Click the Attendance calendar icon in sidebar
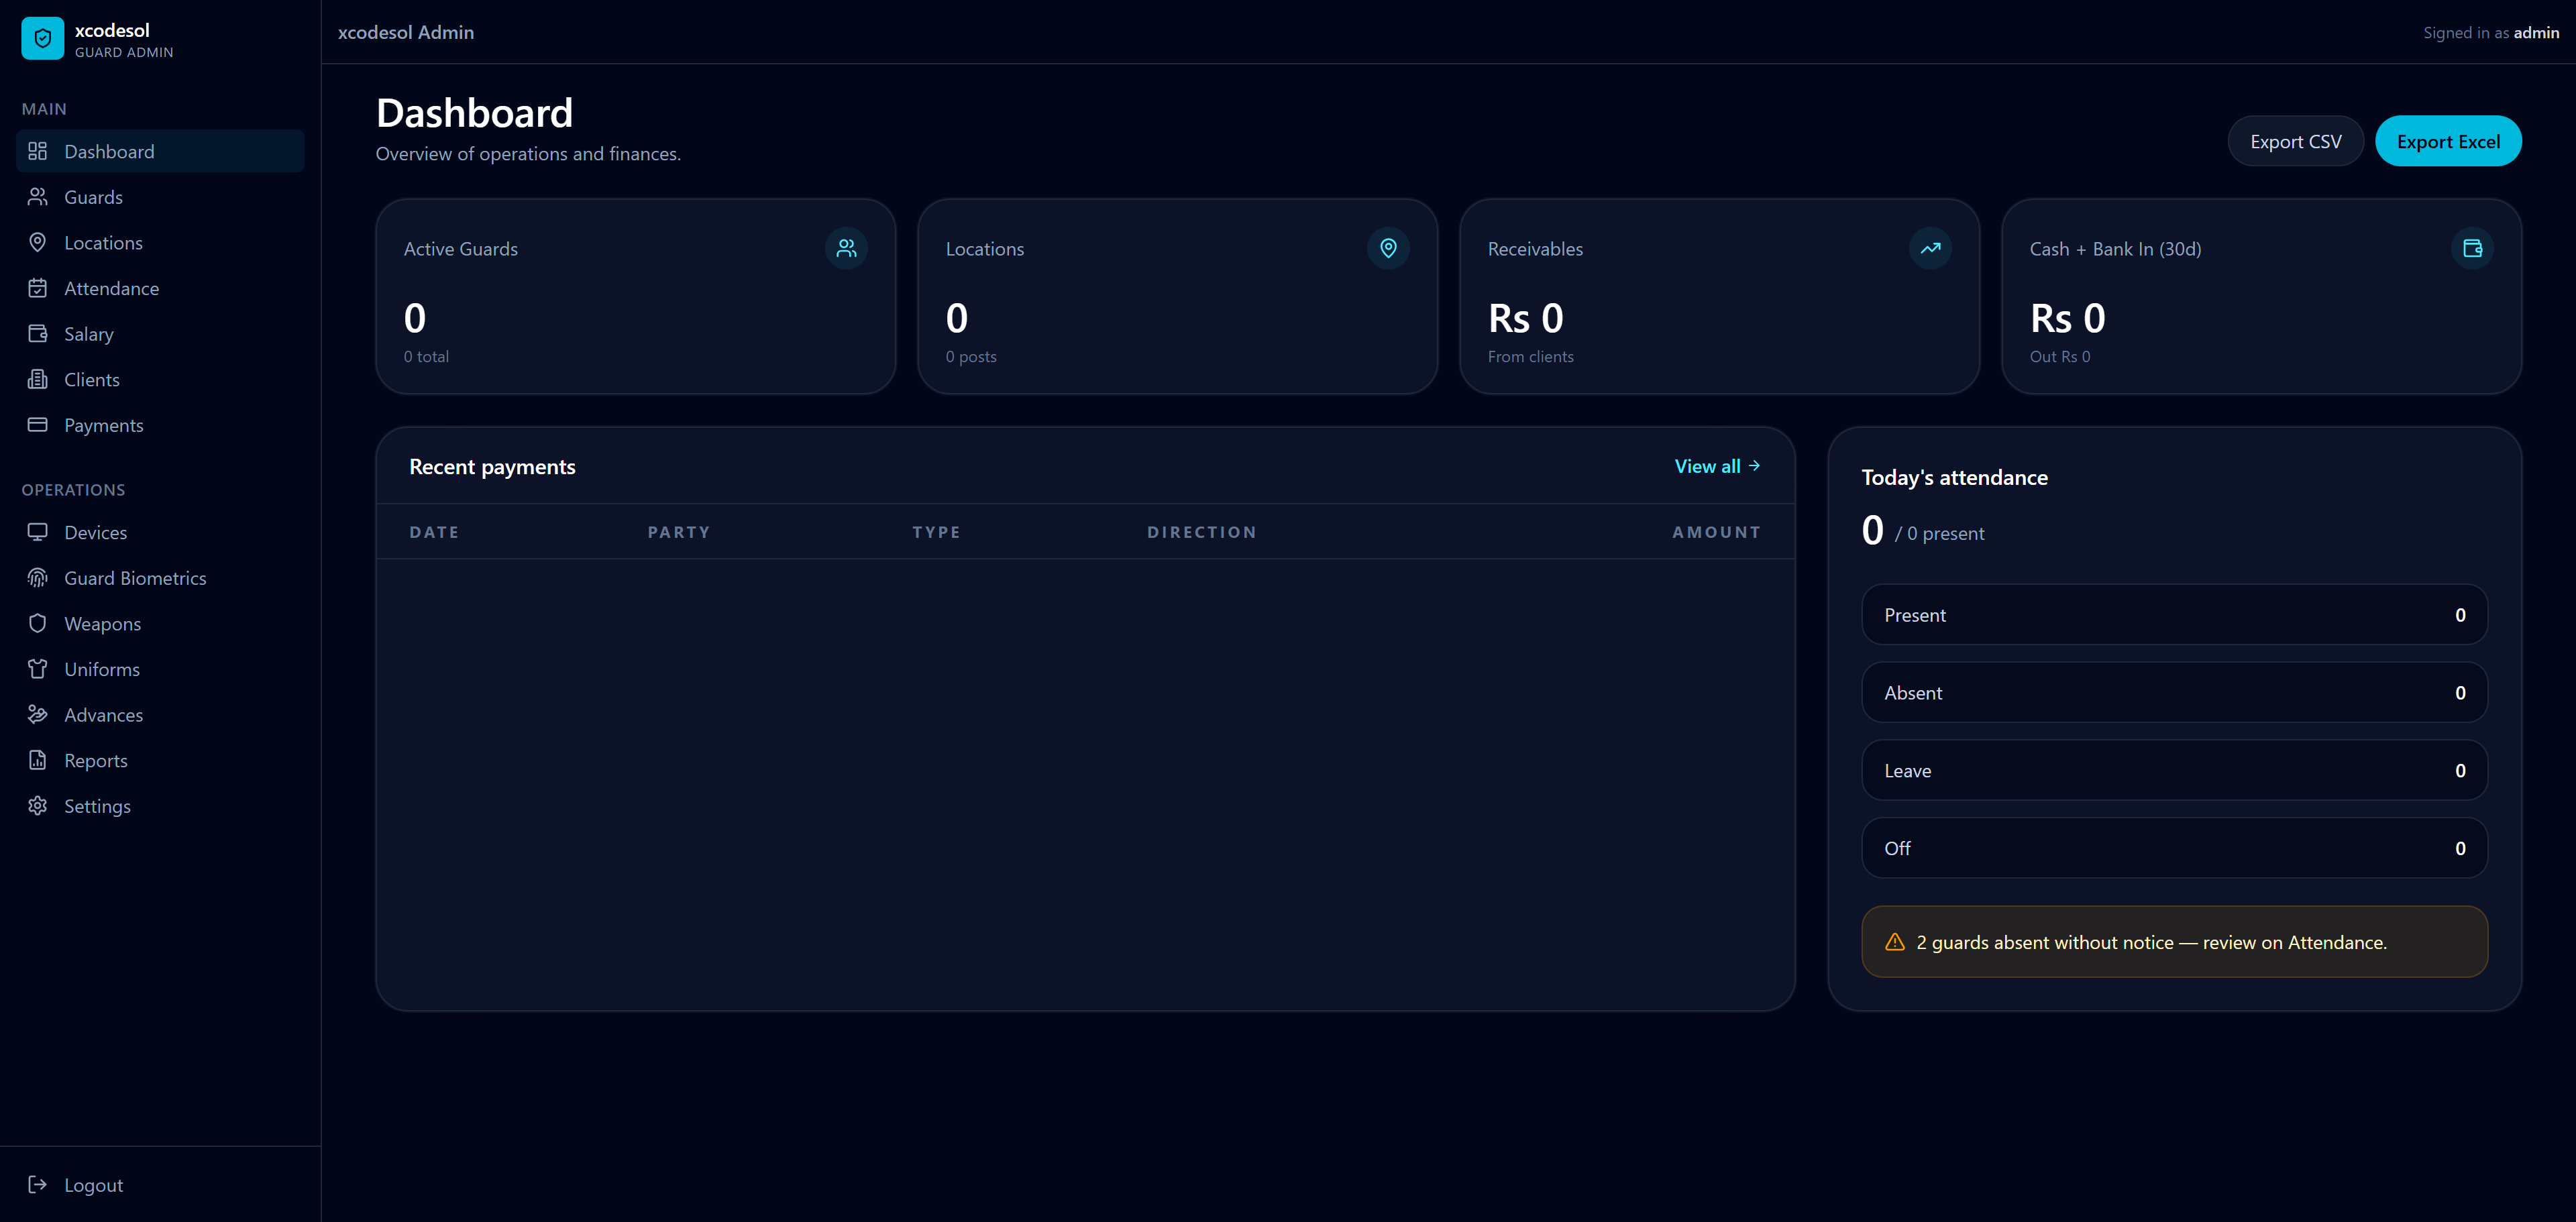Viewport: 2576px width, 1222px height. pyautogui.click(x=38, y=288)
